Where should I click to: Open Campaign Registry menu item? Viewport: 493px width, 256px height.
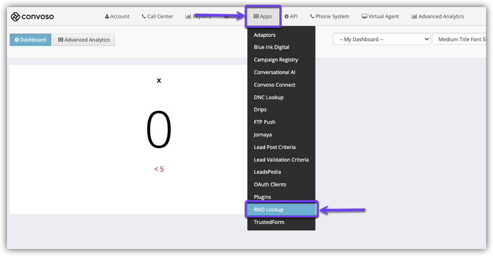click(x=276, y=60)
